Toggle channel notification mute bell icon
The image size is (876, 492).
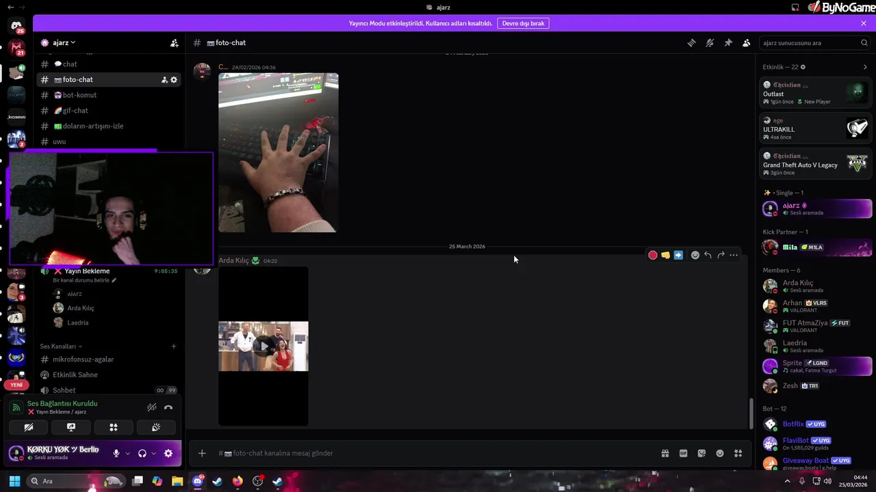[x=710, y=42]
